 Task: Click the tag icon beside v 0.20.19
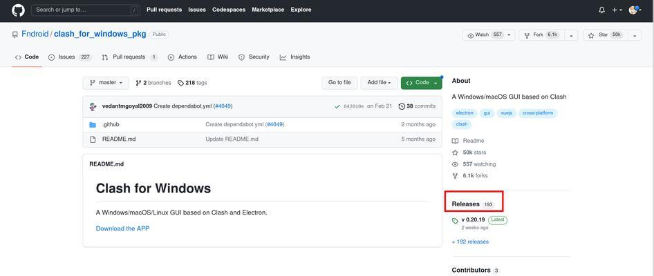[x=455, y=221]
